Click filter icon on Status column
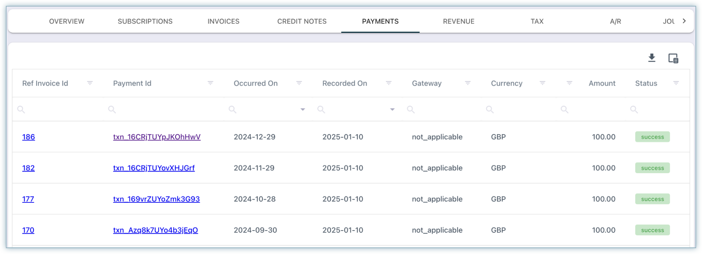Image resolution: width=702 pixels, height=254 pixels. click(676, 83)
